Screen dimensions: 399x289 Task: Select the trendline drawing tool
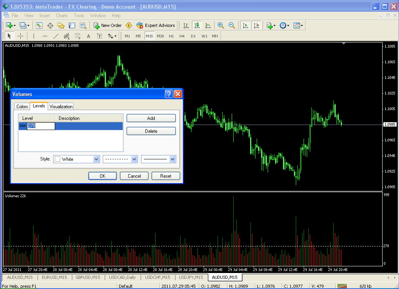pos(56,36)
